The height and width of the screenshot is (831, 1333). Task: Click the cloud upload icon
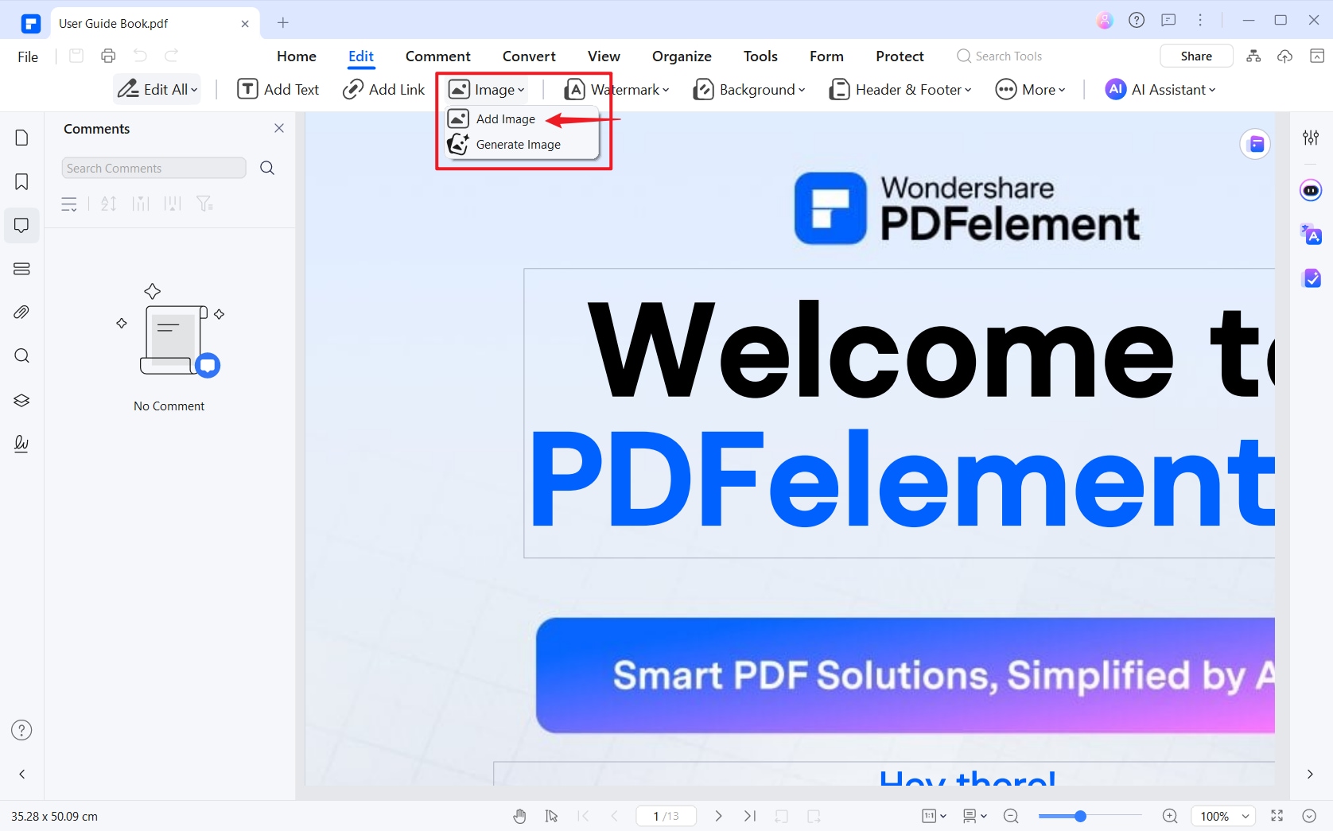coord(1284,56)
